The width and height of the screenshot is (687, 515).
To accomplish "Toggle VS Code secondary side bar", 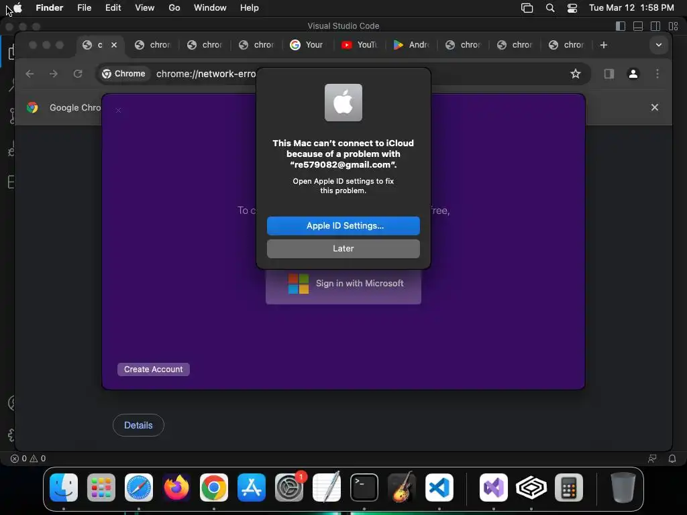I will tap(655, 26).
